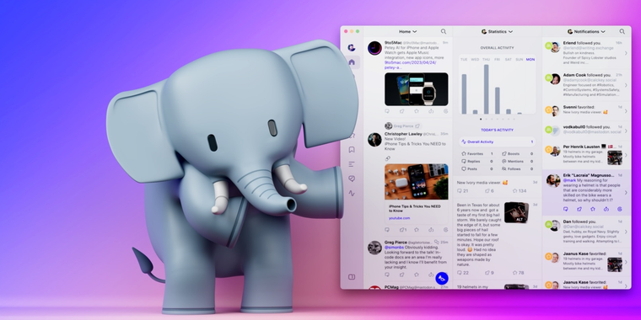Open iPhone Tips YouTube video thumbnail
The width and height of the screenshot is (641, 320).
pyautogui.click(x=416, y=182)
